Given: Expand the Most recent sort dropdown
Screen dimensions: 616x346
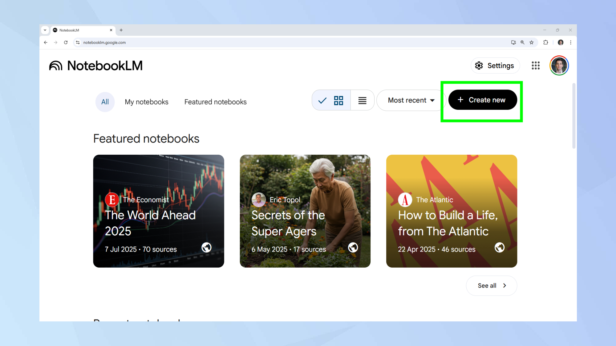Looking at the screenshot, I should 411,100.
